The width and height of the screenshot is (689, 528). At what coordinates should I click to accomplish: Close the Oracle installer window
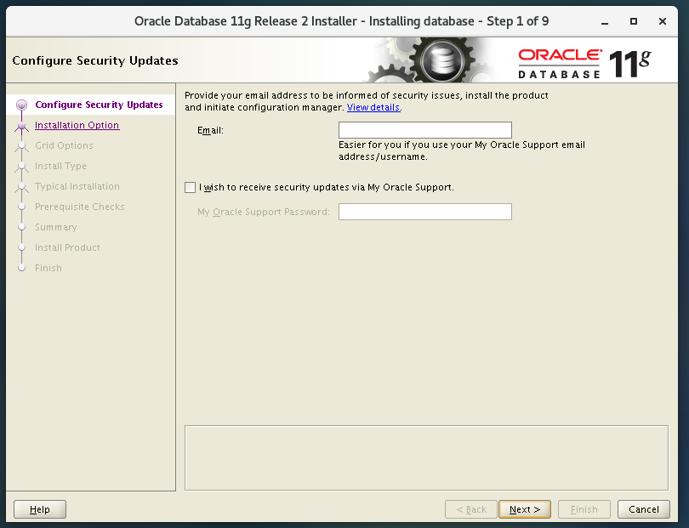pyautogui.click(x=663, y=21)
